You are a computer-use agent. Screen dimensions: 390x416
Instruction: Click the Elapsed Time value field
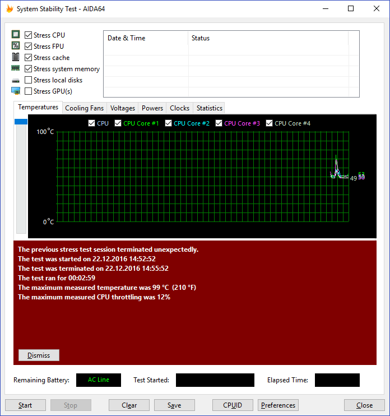337,380
